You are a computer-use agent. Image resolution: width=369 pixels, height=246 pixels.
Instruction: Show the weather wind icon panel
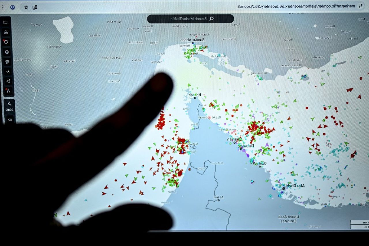[x=7, y=62]
